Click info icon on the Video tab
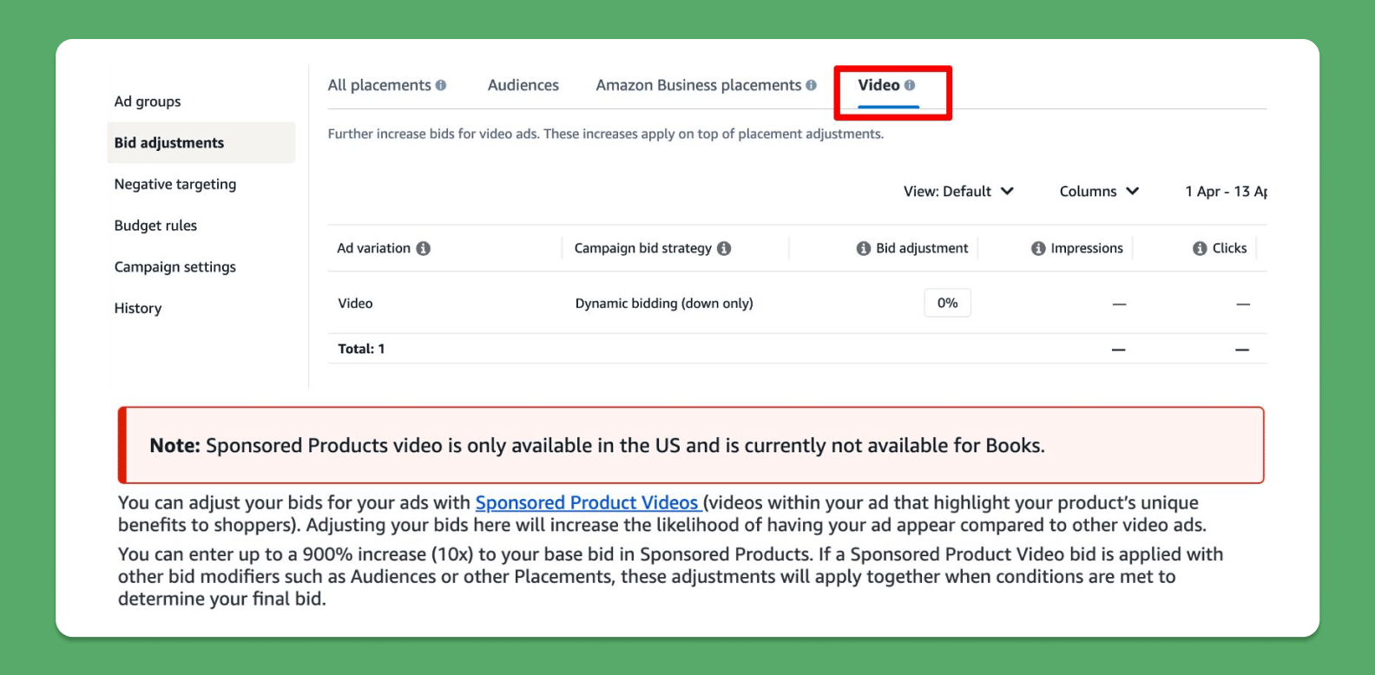 tap(910, 85)
